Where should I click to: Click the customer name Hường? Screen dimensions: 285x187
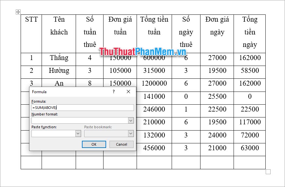tap(59, 71)
